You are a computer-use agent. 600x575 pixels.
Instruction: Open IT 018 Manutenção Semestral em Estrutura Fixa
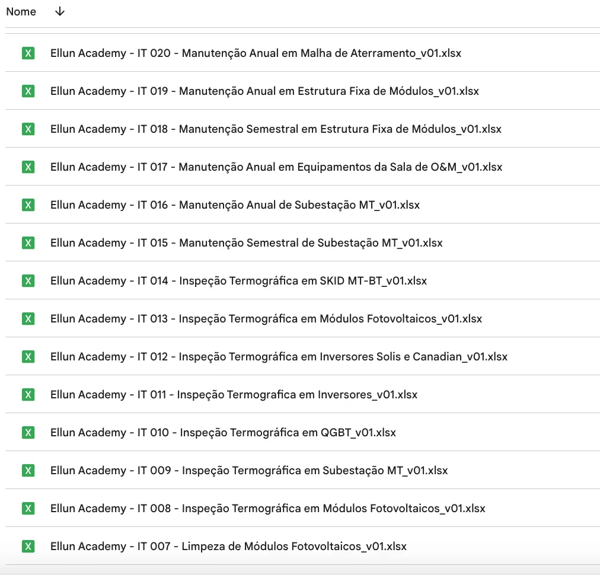pos(276,129)
